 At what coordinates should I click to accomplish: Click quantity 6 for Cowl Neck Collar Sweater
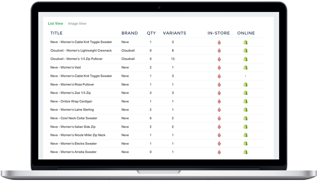pyautogui.click(x=151, y=118)
